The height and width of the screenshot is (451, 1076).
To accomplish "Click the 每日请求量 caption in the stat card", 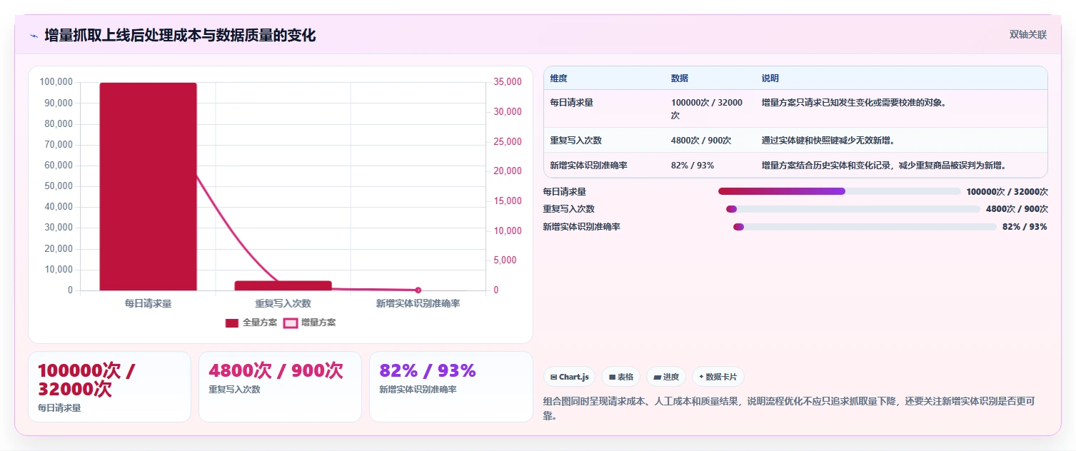I will point(59,408).
